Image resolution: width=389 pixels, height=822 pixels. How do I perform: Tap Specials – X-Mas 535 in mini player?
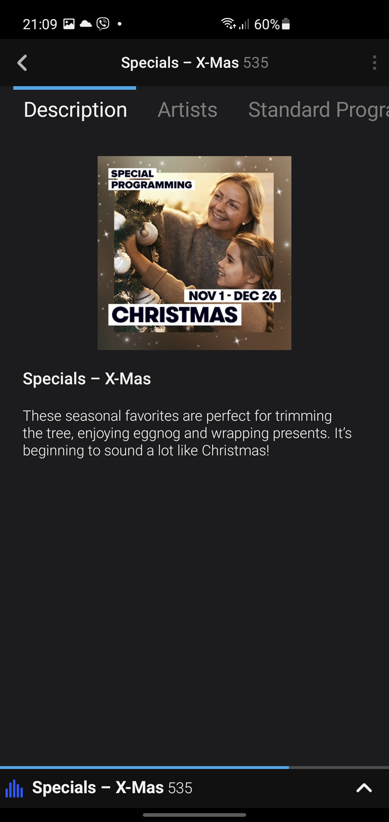click(112, 788)
